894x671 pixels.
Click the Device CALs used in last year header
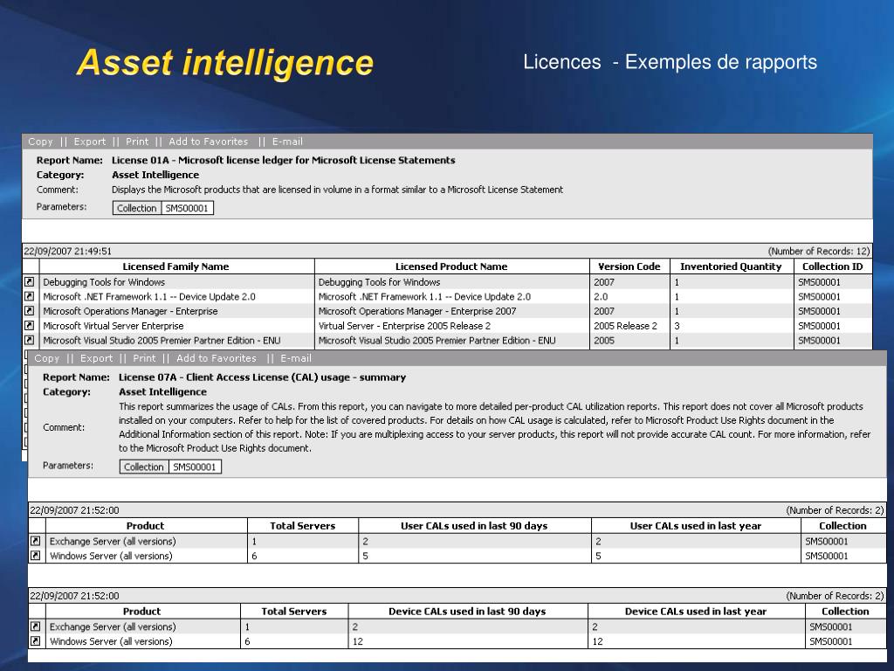coord(696,612)
